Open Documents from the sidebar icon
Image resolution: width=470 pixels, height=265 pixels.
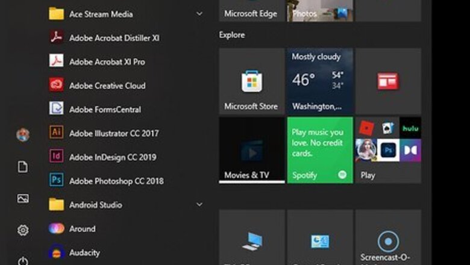pyautogui.click(x=23, y=167)
